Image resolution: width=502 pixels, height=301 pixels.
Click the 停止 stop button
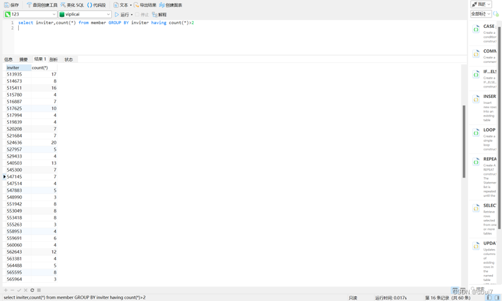pos(142,15)
